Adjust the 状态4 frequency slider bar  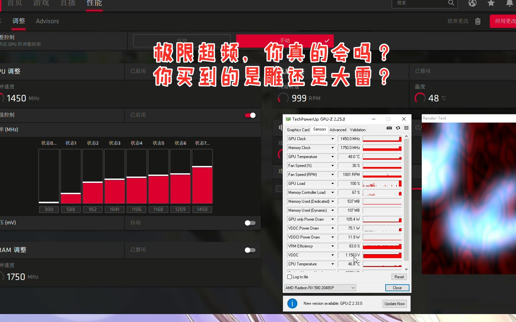pyautogui.click(x=136, y=176)
